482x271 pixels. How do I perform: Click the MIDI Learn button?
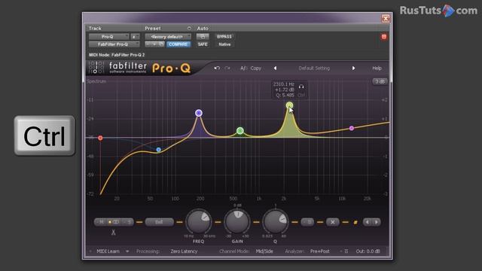tap(108, 251)
